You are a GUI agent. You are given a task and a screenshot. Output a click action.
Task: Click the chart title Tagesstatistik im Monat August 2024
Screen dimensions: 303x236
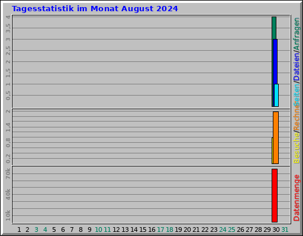click(95, 9)
